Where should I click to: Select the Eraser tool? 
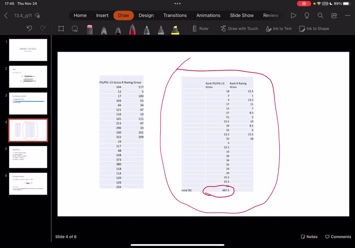[90, 29]
